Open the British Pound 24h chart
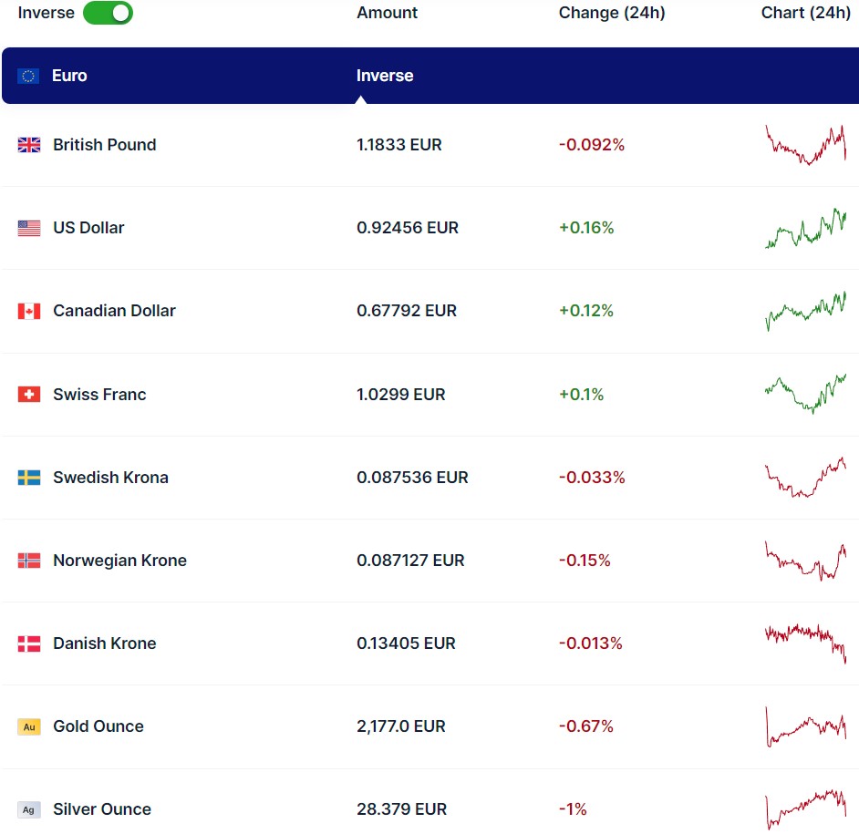The image size is (859, 834). coord(805,145)
